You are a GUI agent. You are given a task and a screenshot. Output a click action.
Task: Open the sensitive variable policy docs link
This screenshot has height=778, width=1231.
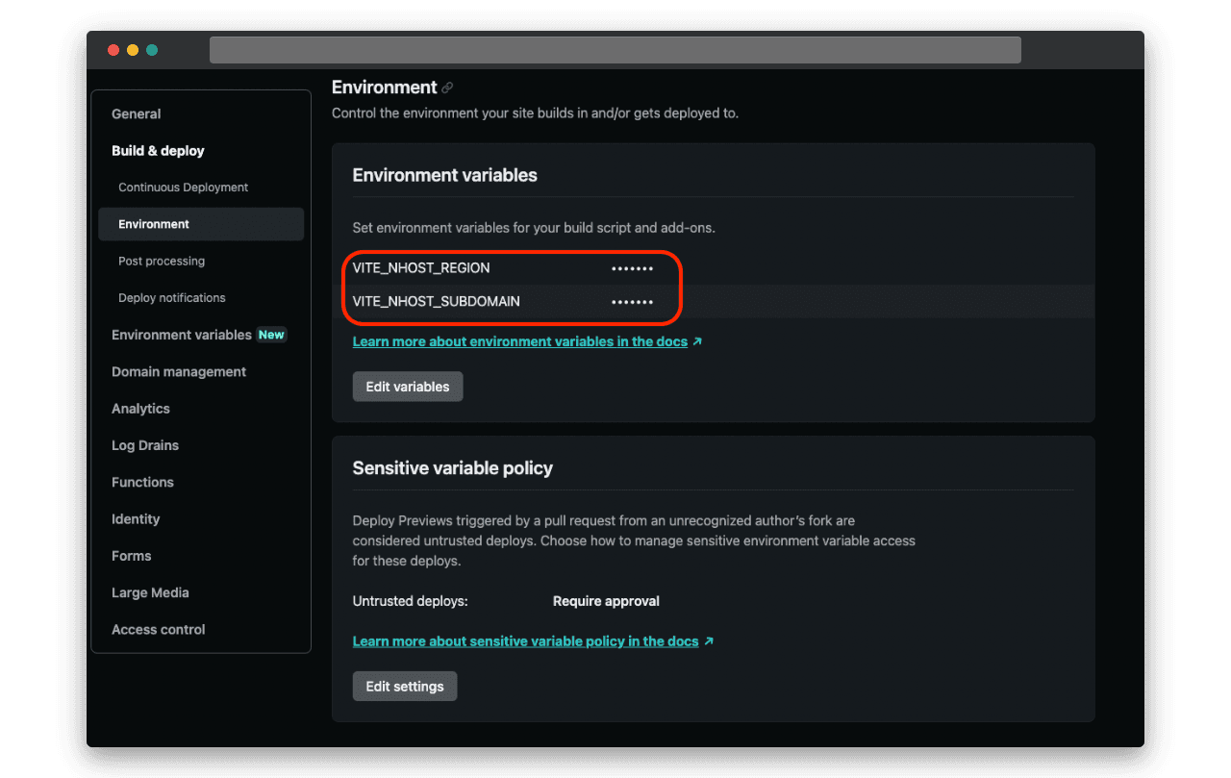pyautogui.click(x=525, y=641)
